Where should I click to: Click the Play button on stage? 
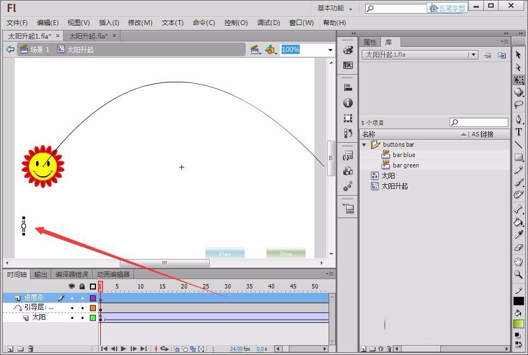(224, 254)
